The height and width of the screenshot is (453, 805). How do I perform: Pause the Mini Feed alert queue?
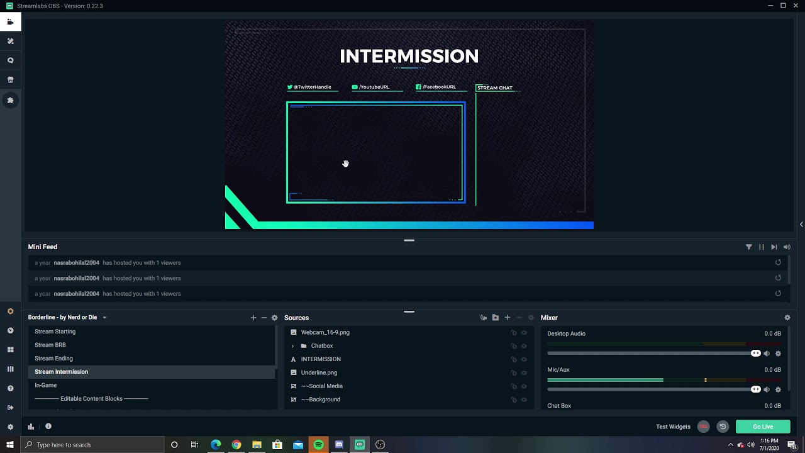click(762, 247)
